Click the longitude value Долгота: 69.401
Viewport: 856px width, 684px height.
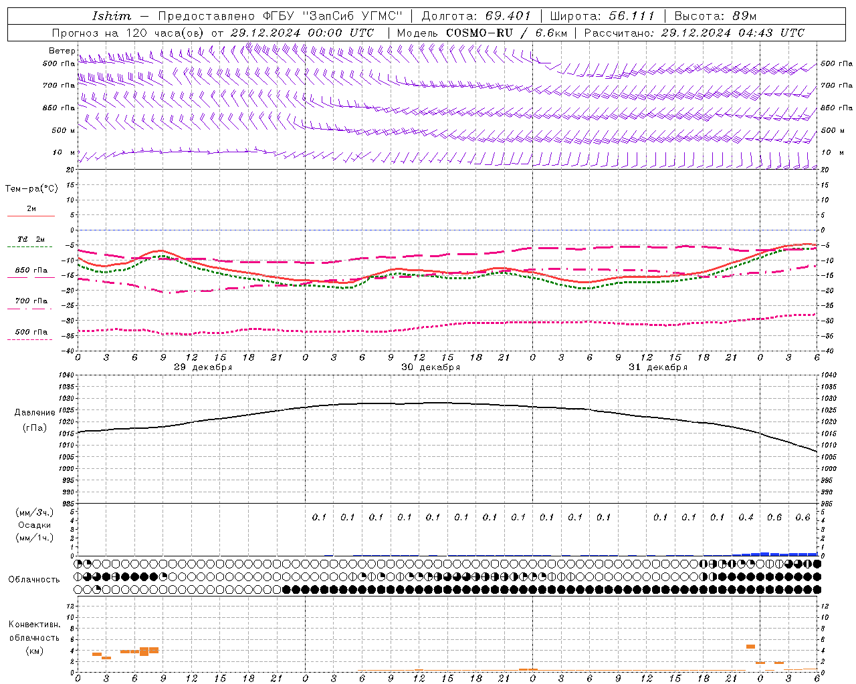tap(476, 16)
